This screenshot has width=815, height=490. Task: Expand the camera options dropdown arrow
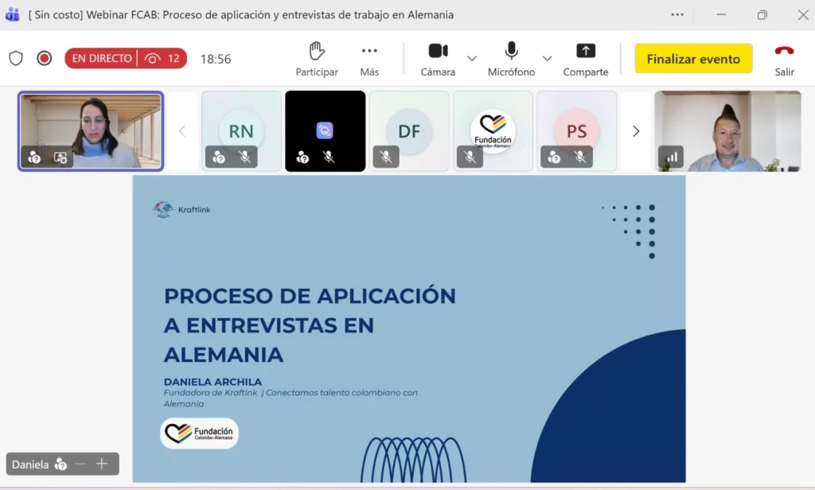472,59
